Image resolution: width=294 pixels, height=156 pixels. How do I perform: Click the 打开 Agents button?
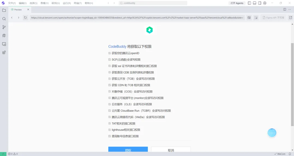tap(237, 3)
